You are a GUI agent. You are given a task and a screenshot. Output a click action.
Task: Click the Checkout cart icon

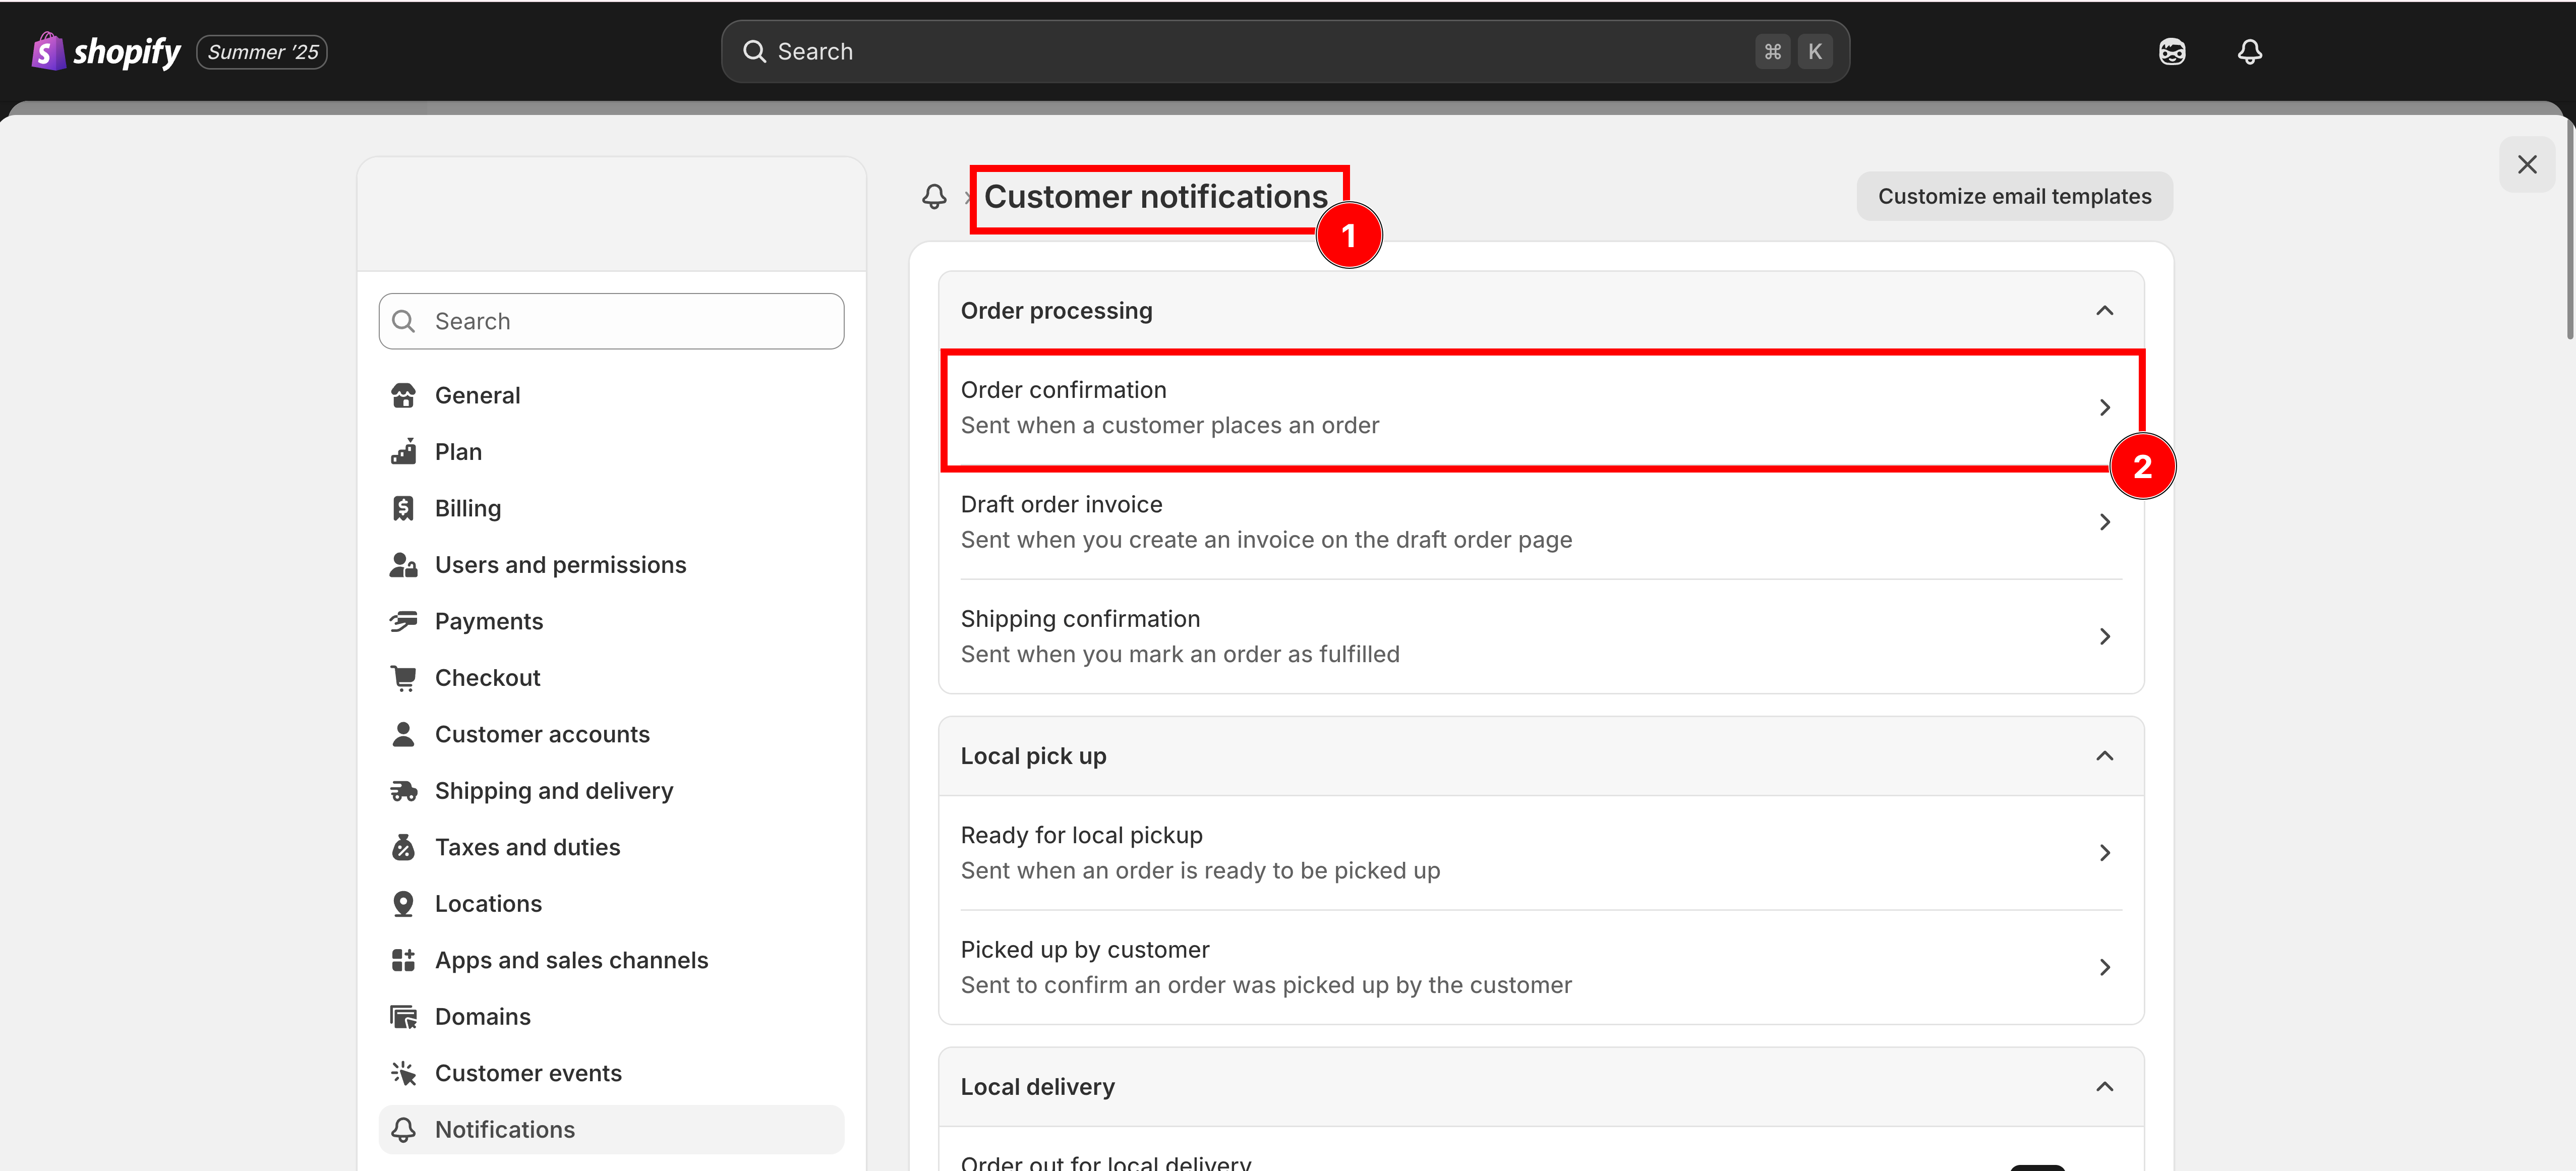point(403,678)
